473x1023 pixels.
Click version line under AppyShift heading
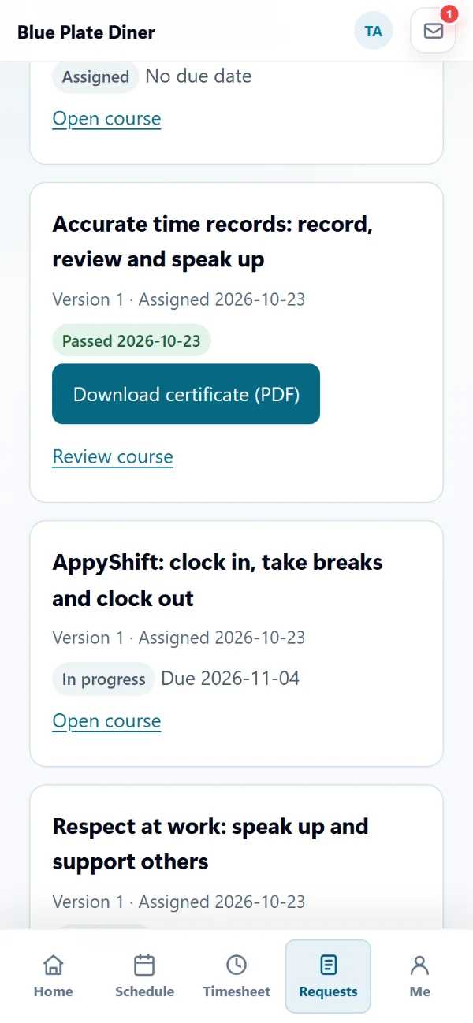179,638
